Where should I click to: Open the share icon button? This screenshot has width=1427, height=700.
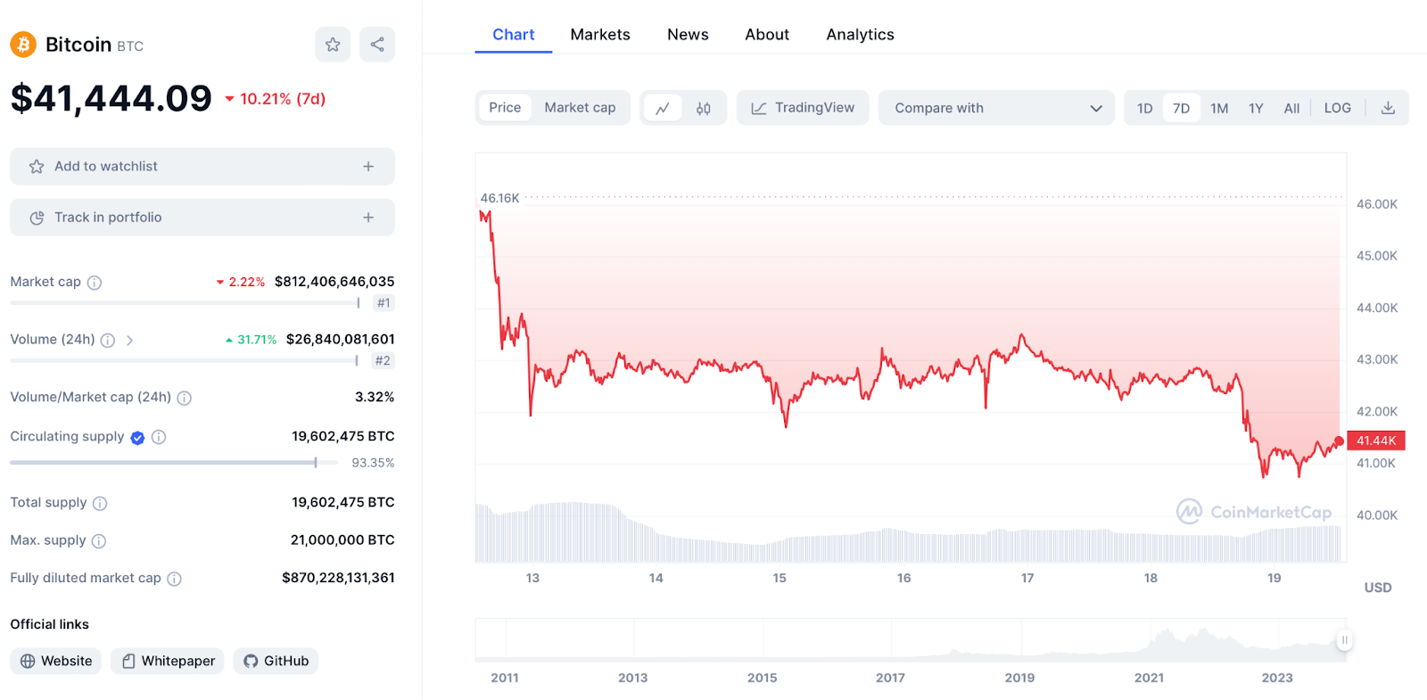click(x=377, y=45)
